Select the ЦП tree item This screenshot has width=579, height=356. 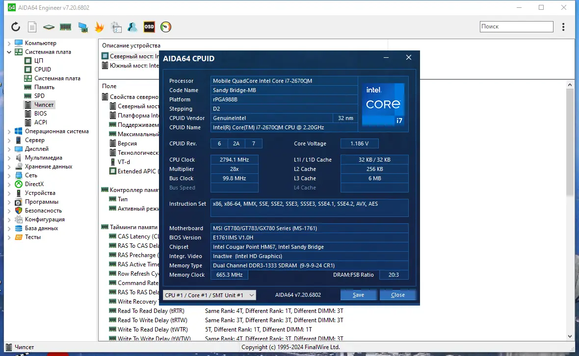(39, 60)
